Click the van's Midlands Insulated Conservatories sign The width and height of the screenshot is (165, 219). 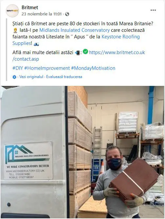click(28, 161)
